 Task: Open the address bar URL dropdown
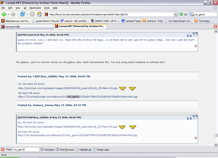[x=176, y=14]
